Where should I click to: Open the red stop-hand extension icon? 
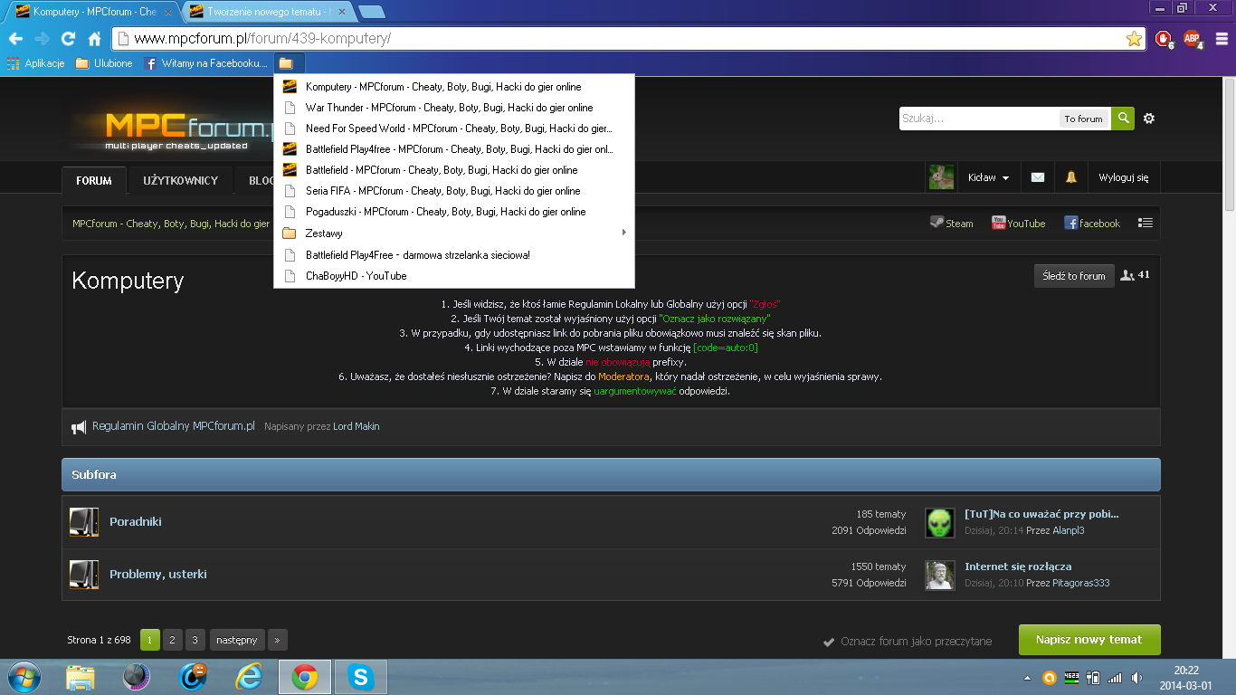point(1164,39)
